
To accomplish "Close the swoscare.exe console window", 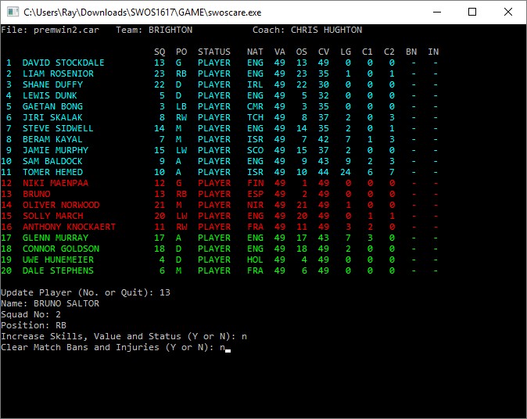I will point(508,12).
